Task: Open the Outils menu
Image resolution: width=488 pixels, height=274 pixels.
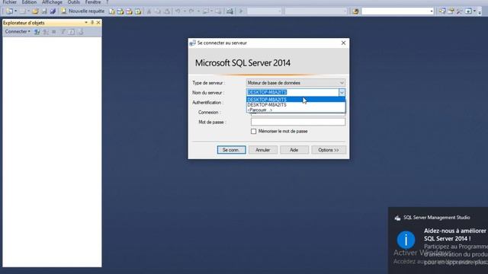Action: (74, 2)
